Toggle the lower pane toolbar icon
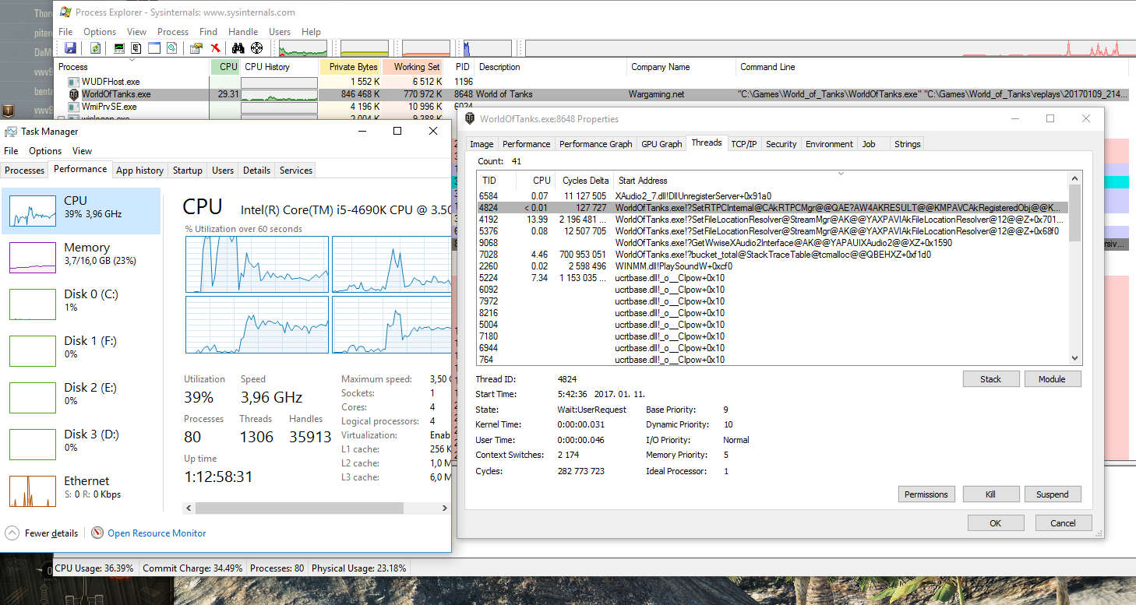Image resolution: width=1136 pixels, height=605 pixels. (154, 48)
